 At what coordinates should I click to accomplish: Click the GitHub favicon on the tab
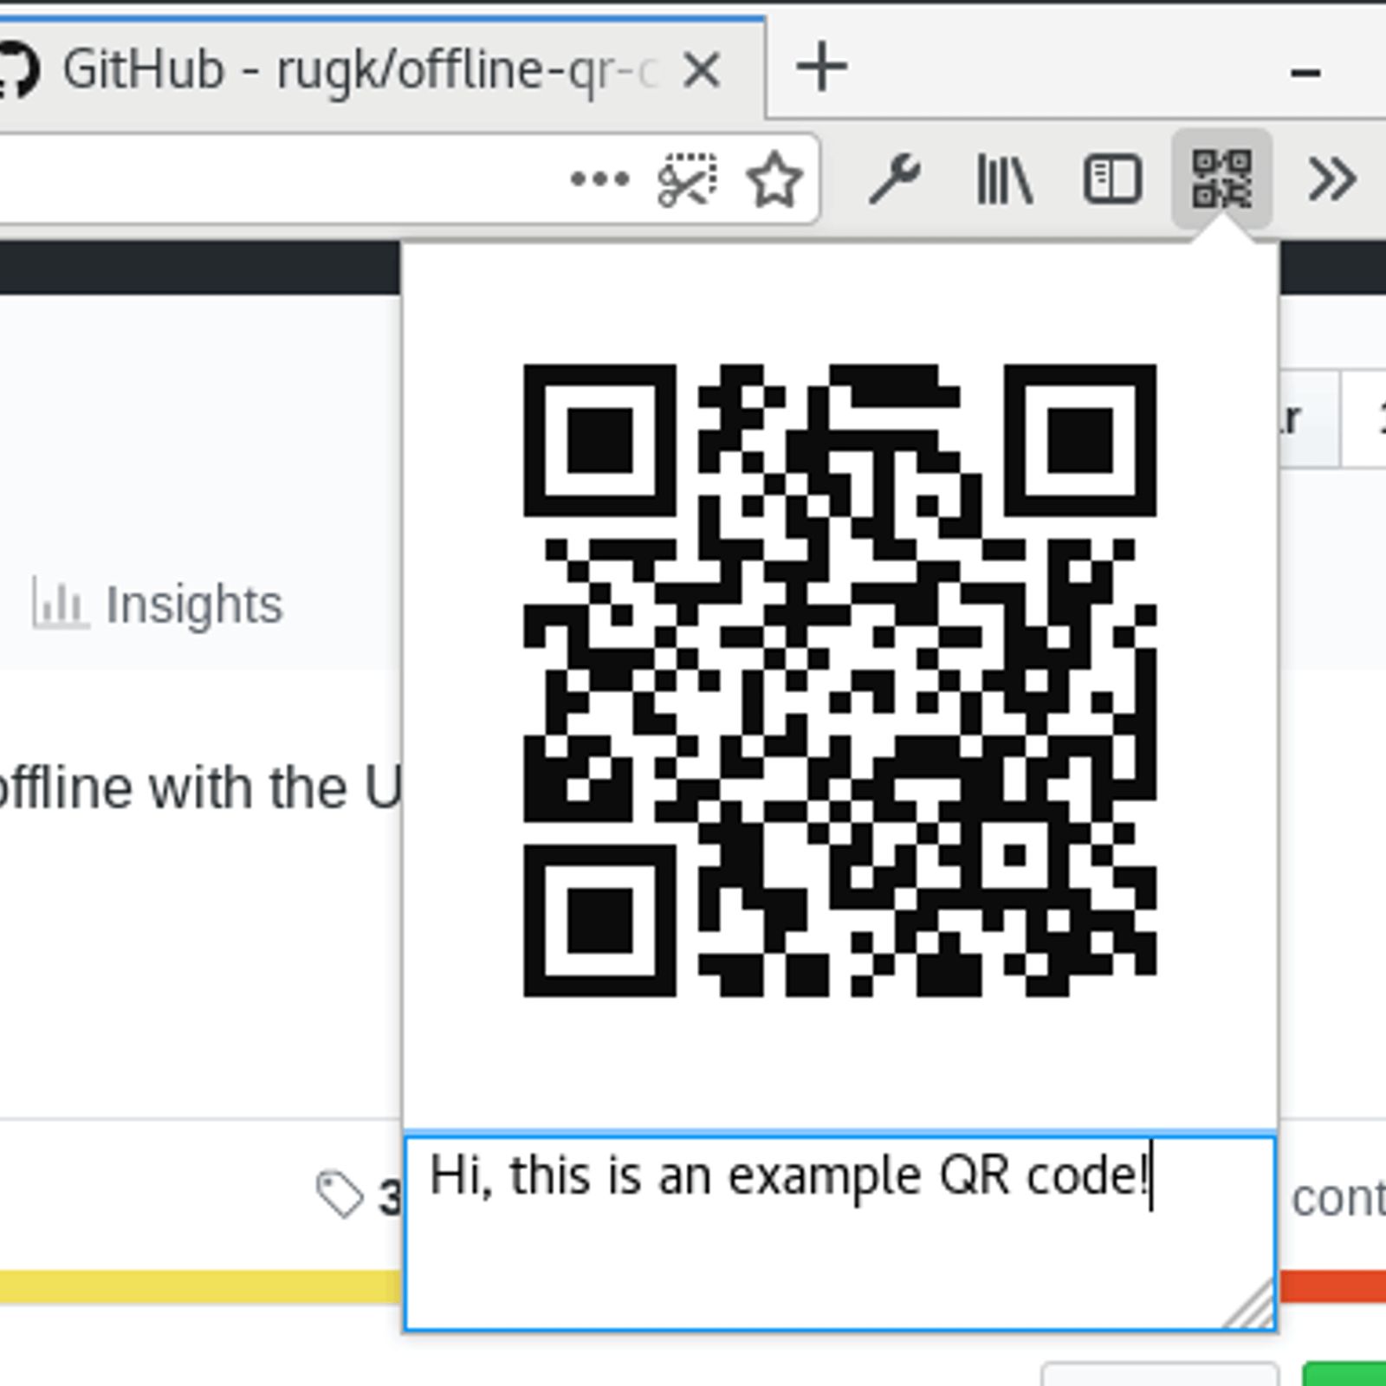click(x=17, y=69)
